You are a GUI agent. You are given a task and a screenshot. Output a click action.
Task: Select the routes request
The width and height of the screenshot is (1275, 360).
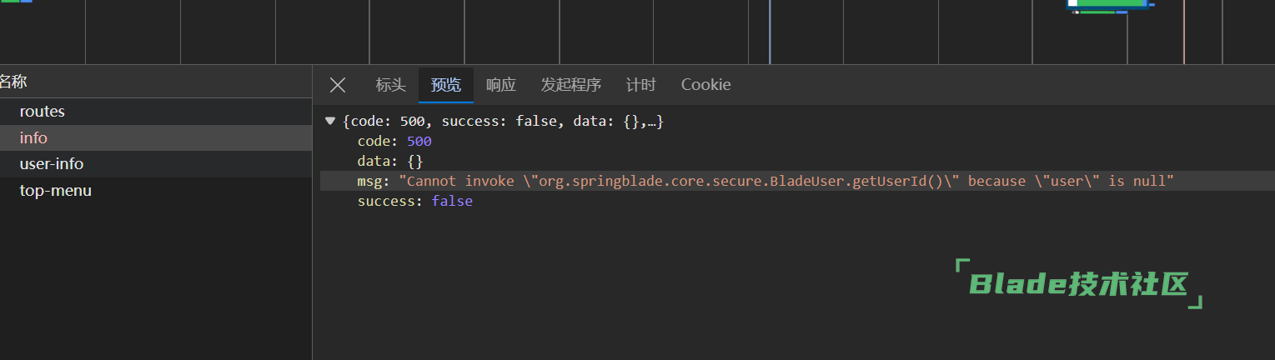pos(43,112)
